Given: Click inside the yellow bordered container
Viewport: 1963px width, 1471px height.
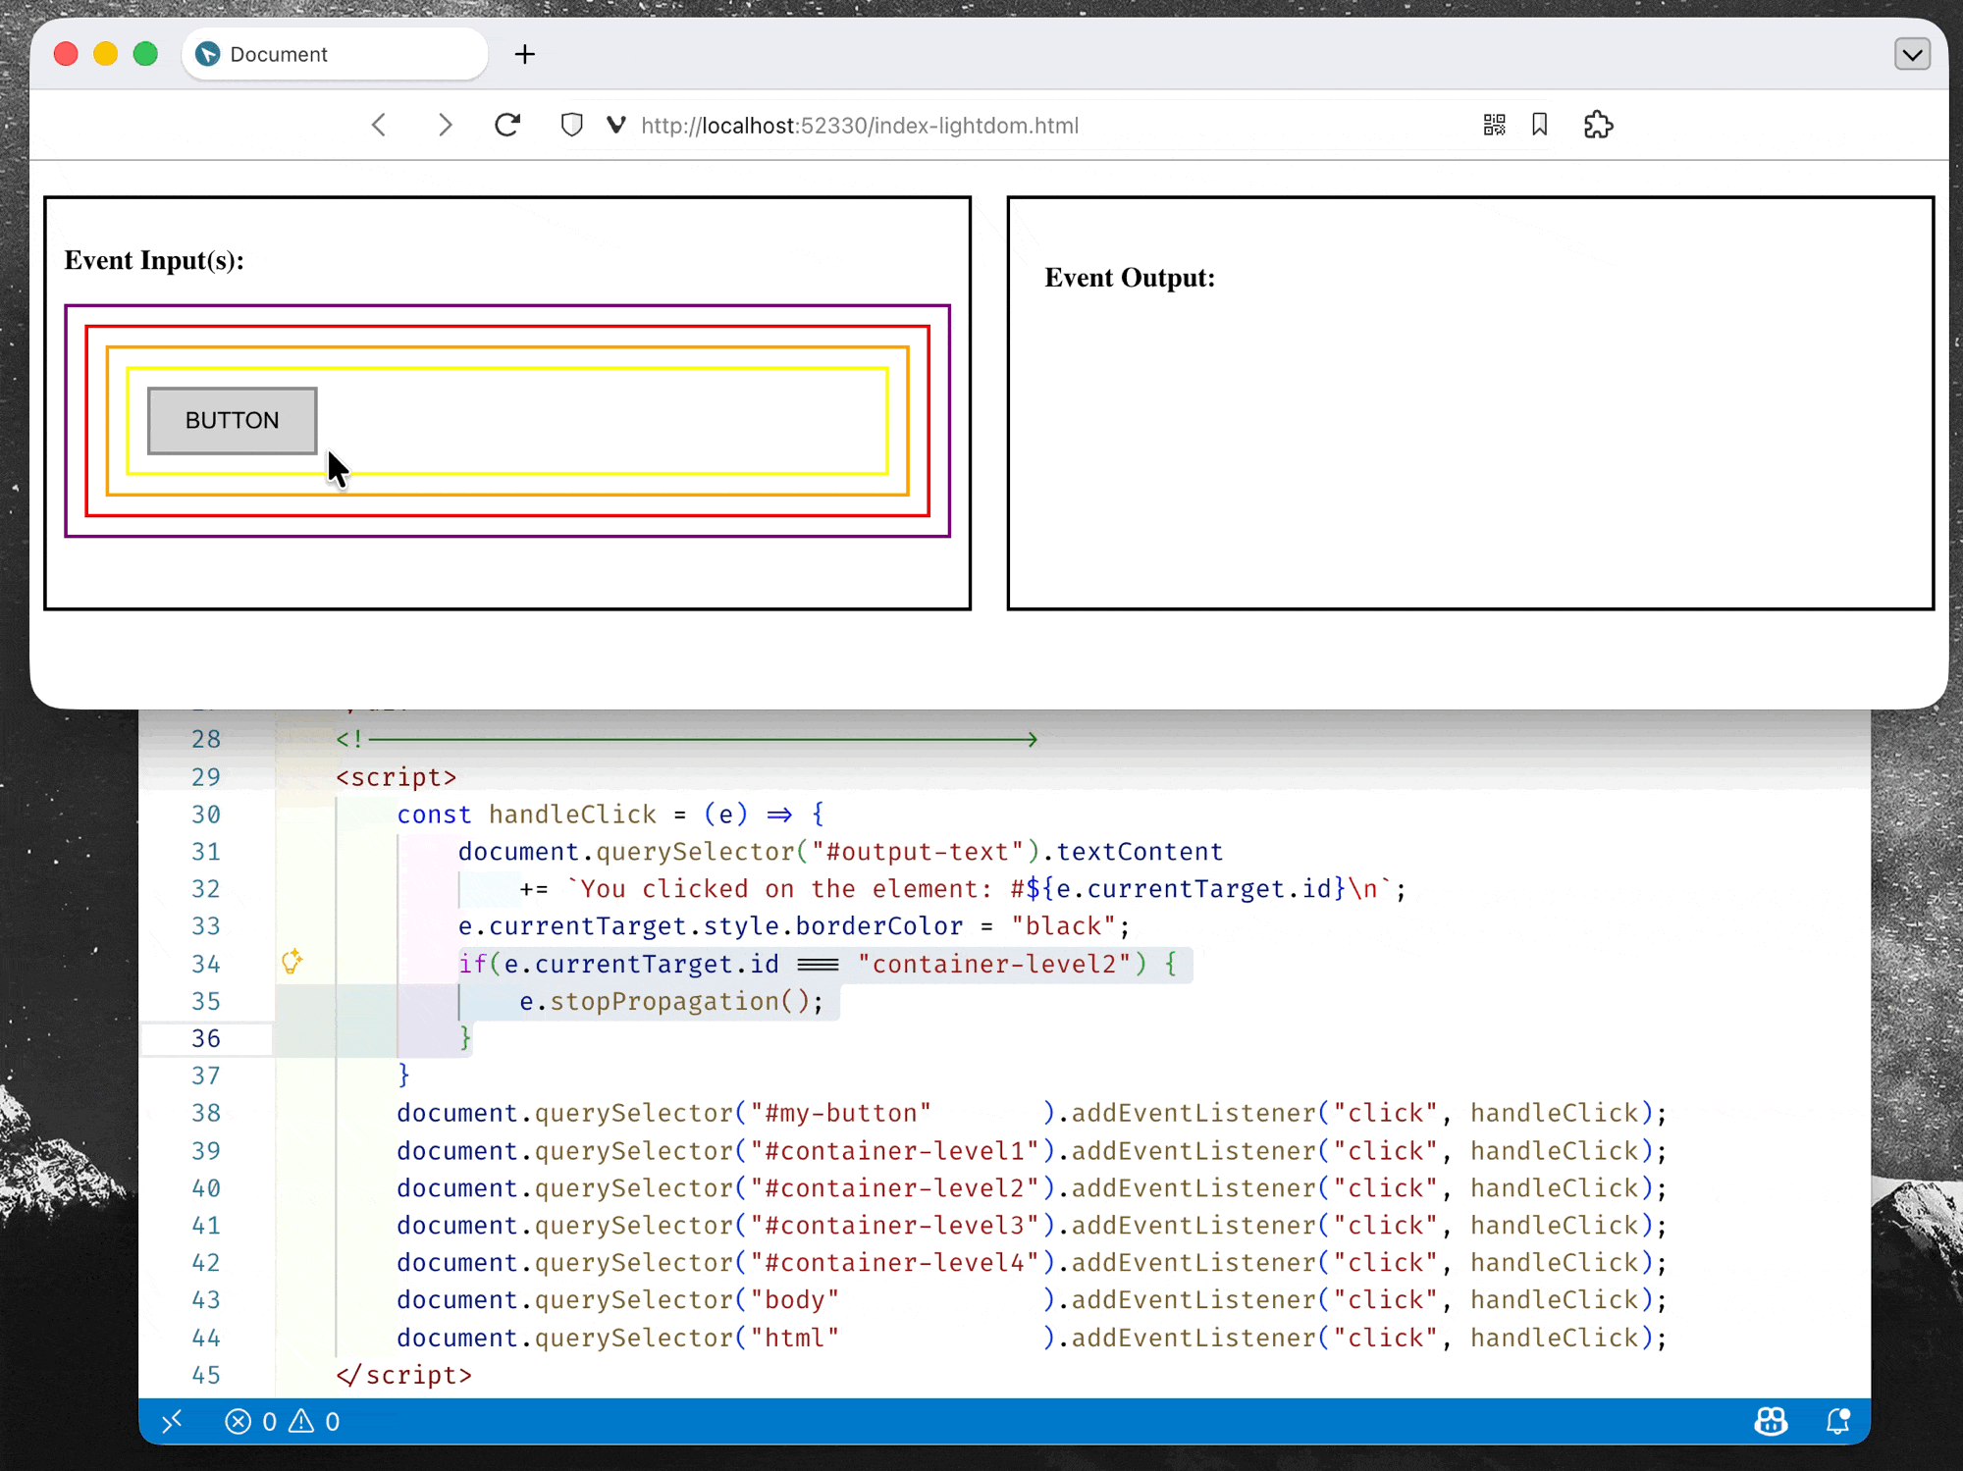Looking at the screenshot, I should tap(609, 422).
